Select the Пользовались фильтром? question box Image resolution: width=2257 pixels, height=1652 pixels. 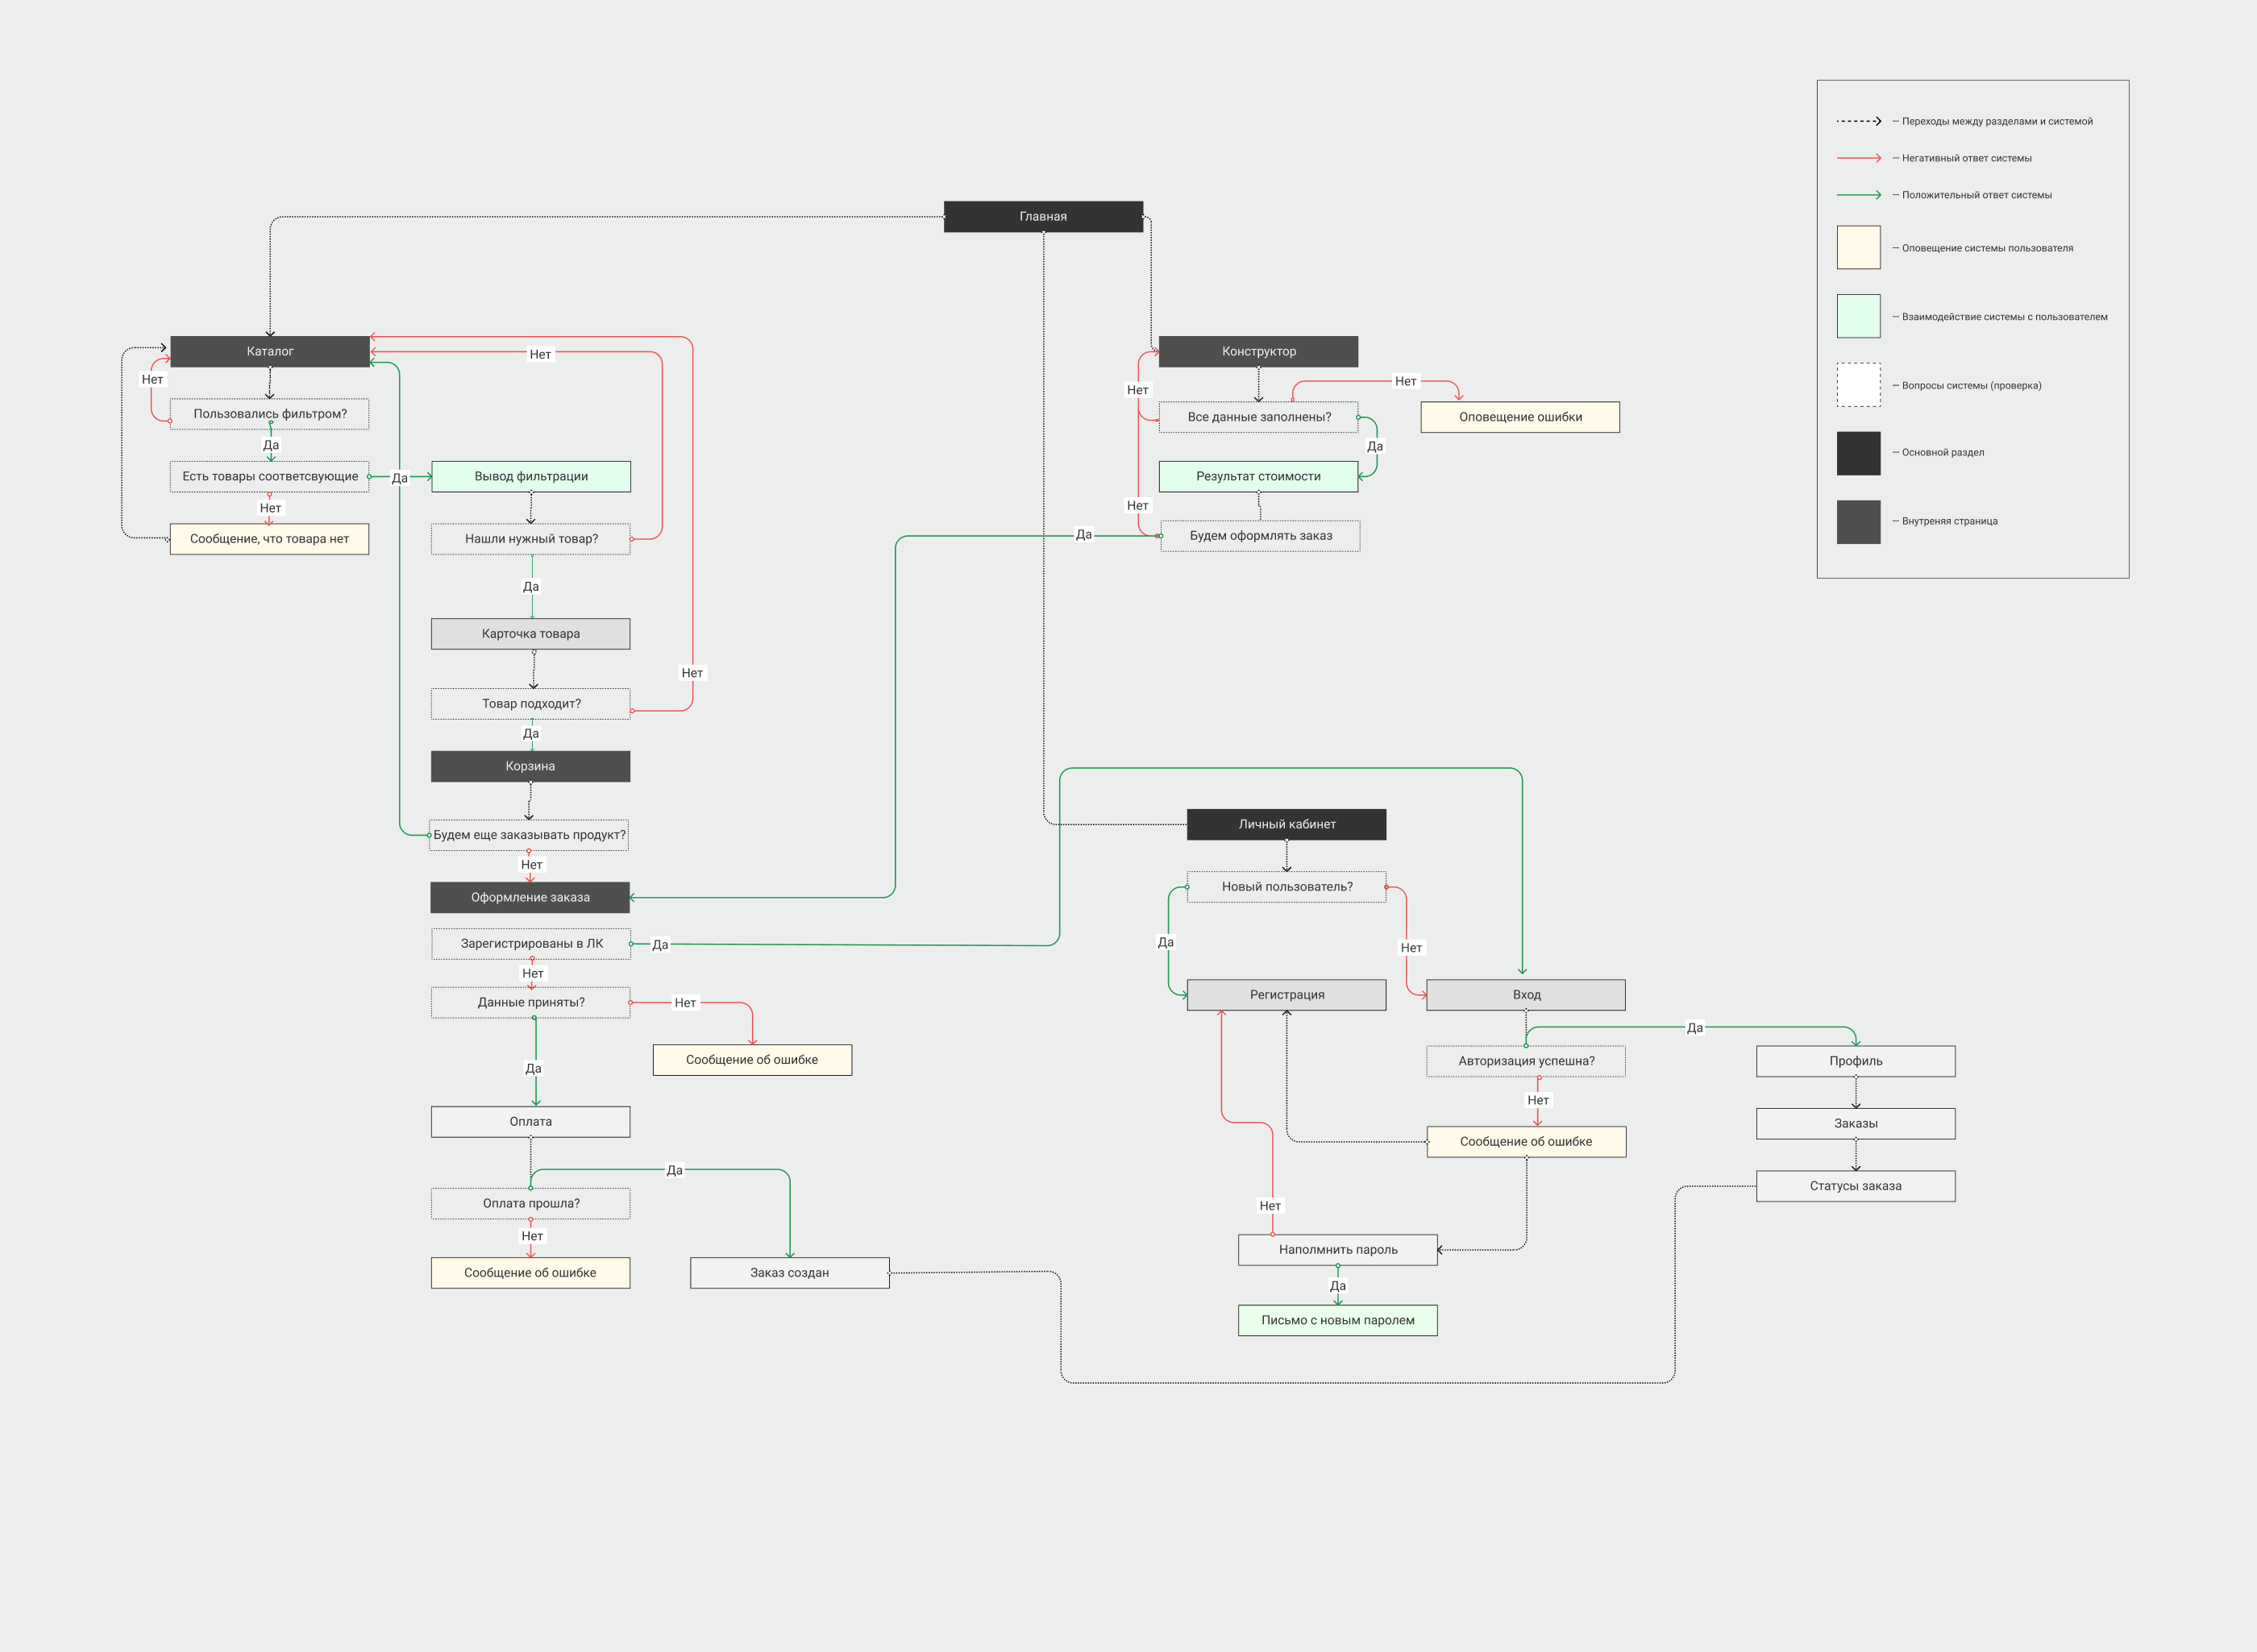pos(270,414)
